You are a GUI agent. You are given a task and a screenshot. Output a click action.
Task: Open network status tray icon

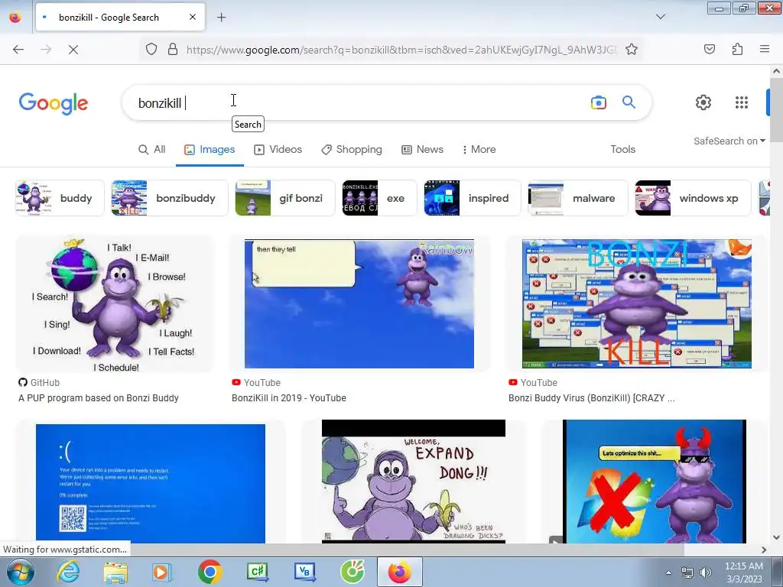tap(687, 573)
